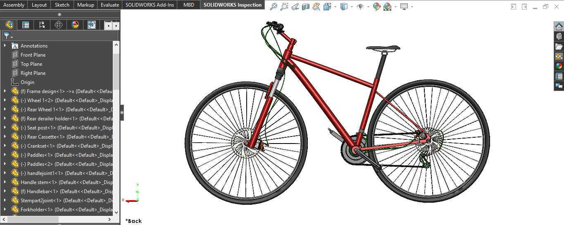Open the View Palette task pane icon
Screen dimensions: 564x225
(x=559, y=56)
